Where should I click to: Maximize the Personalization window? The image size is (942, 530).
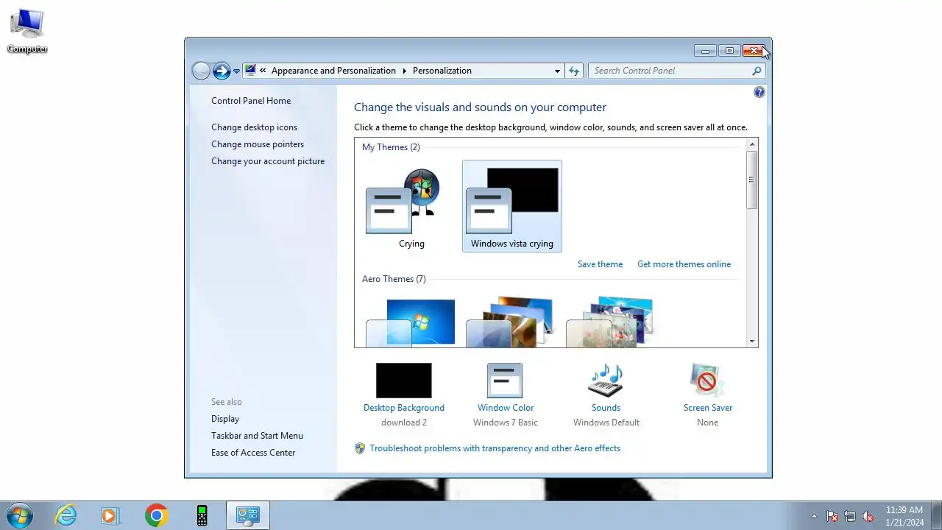pyautogui.click(x=729, y=51)
